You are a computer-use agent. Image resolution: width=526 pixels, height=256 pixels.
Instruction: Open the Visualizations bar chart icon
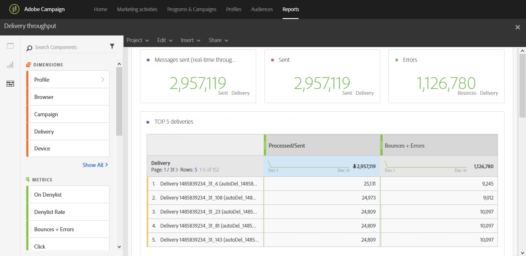[x=10, y=65]
